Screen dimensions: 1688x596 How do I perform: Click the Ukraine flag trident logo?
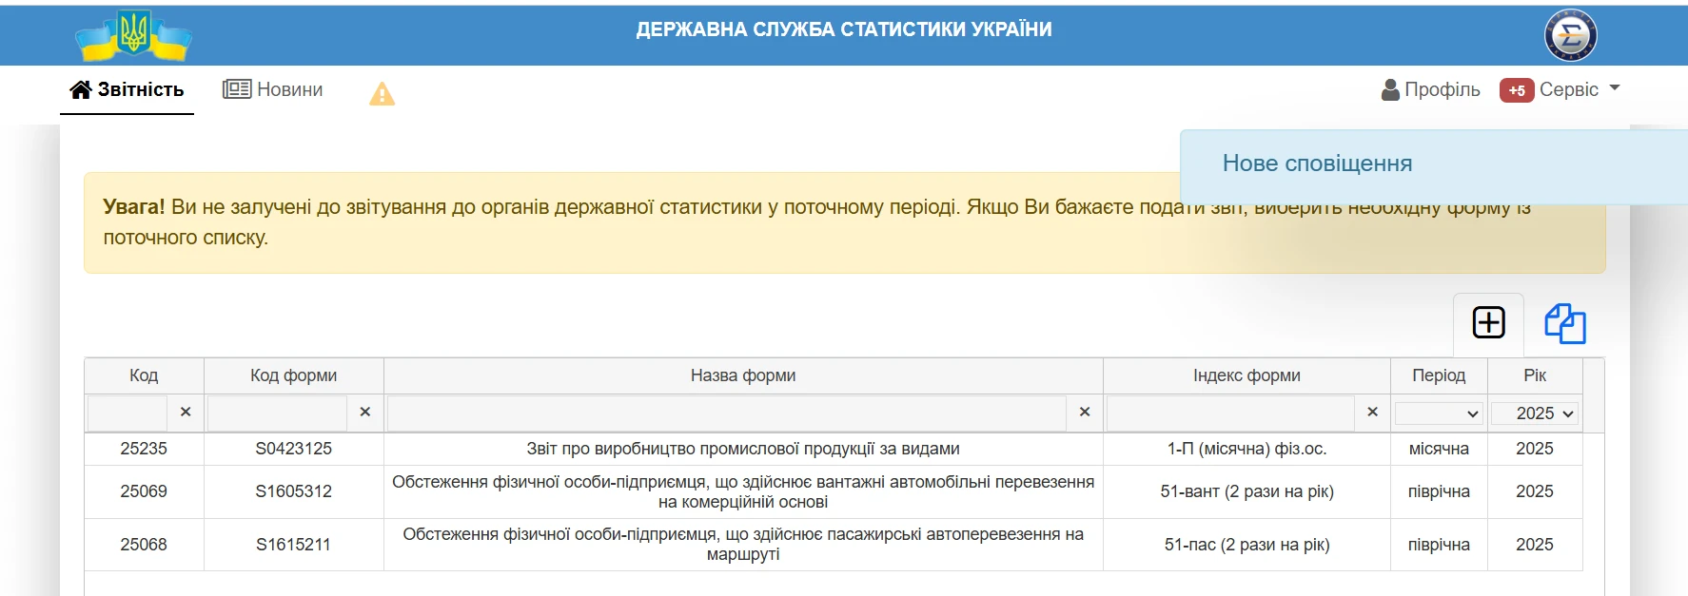click(x=134, y=35)
